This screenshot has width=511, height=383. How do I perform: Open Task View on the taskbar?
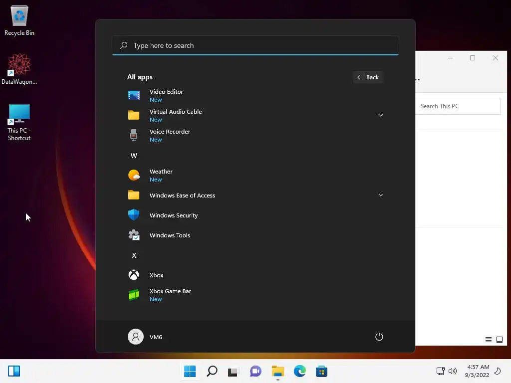point(233,372)
